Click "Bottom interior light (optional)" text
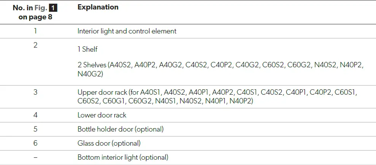This screenshot has height=165, width=376. [123, 157]
